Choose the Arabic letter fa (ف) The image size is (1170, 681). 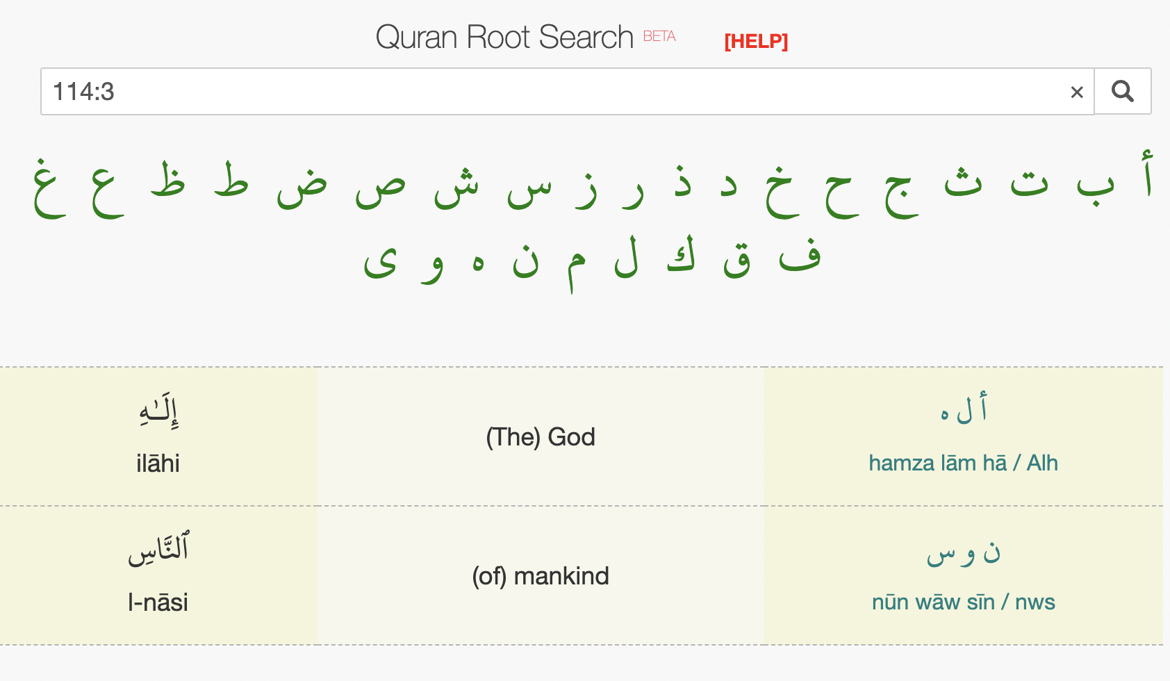pyautogui.click(x=800, y=256)
